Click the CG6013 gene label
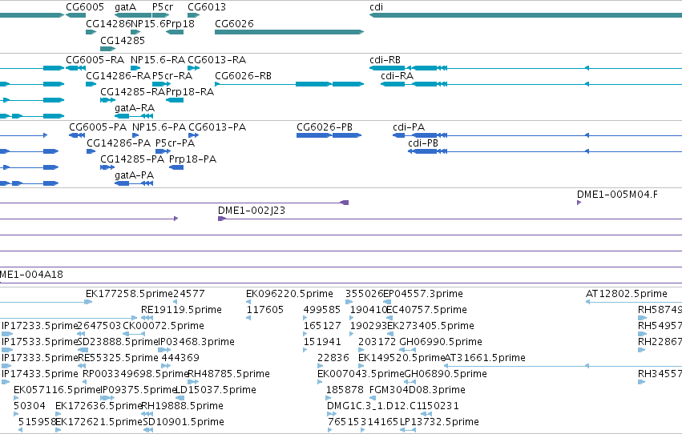Image resolution: width=682 pixels, height=434 pixels. (207, 7)
